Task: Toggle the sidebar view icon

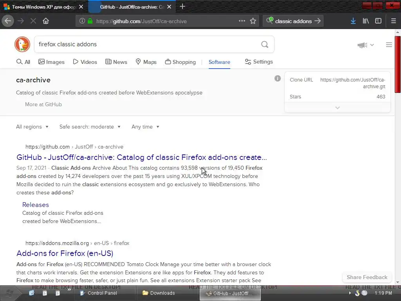Action: pyautogui.click(x=378, y=21)
